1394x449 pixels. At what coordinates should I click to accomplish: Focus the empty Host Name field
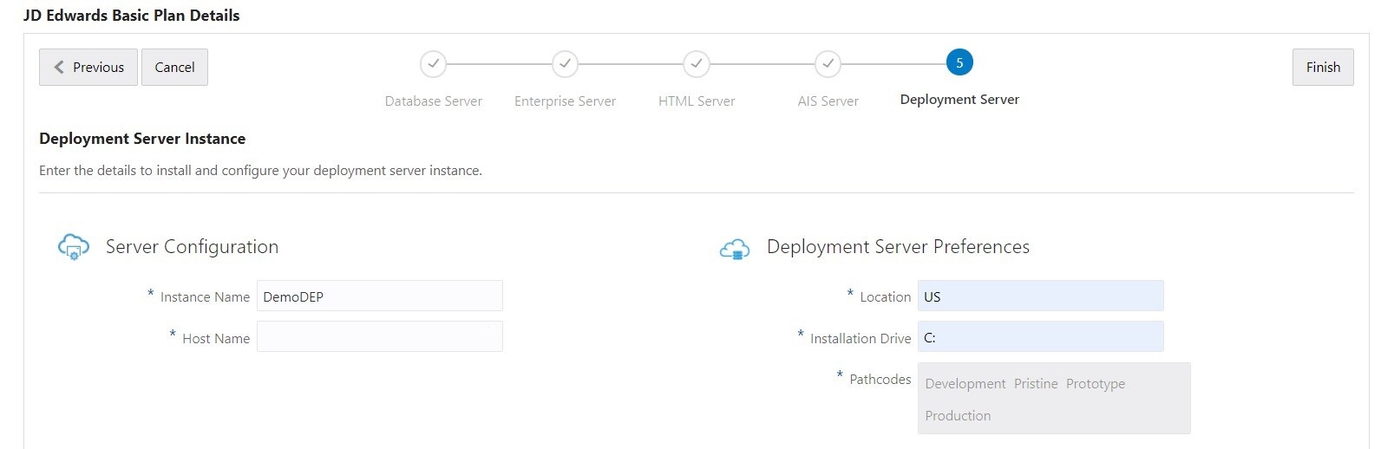[x=380, y=336]
